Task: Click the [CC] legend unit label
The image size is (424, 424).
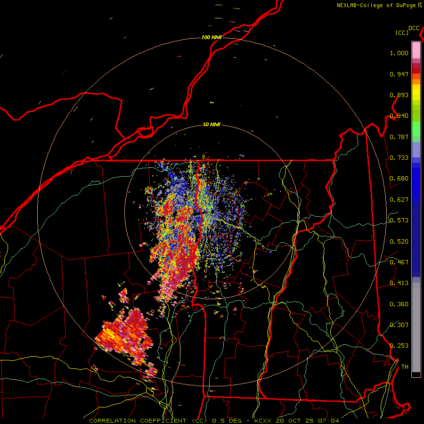Action: pos(402,33)
